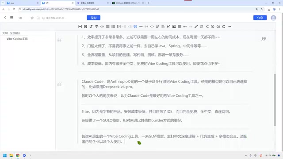Open browser downloads
This screenshot has width=283, height=159.
point(269,9)
